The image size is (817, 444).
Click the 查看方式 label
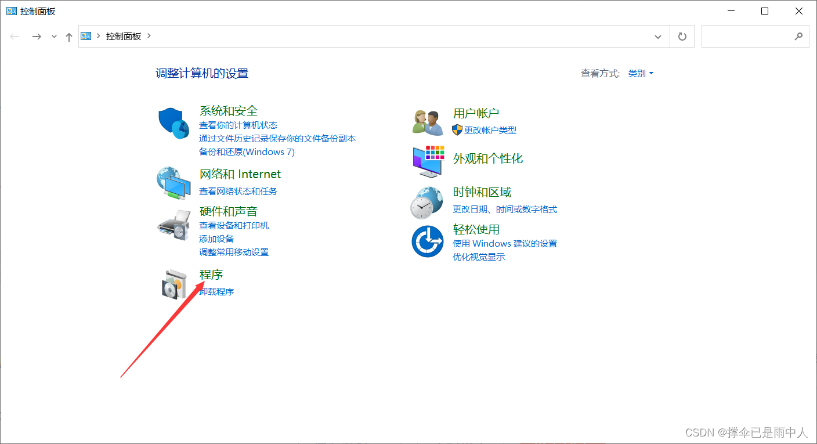click(601, 73)
